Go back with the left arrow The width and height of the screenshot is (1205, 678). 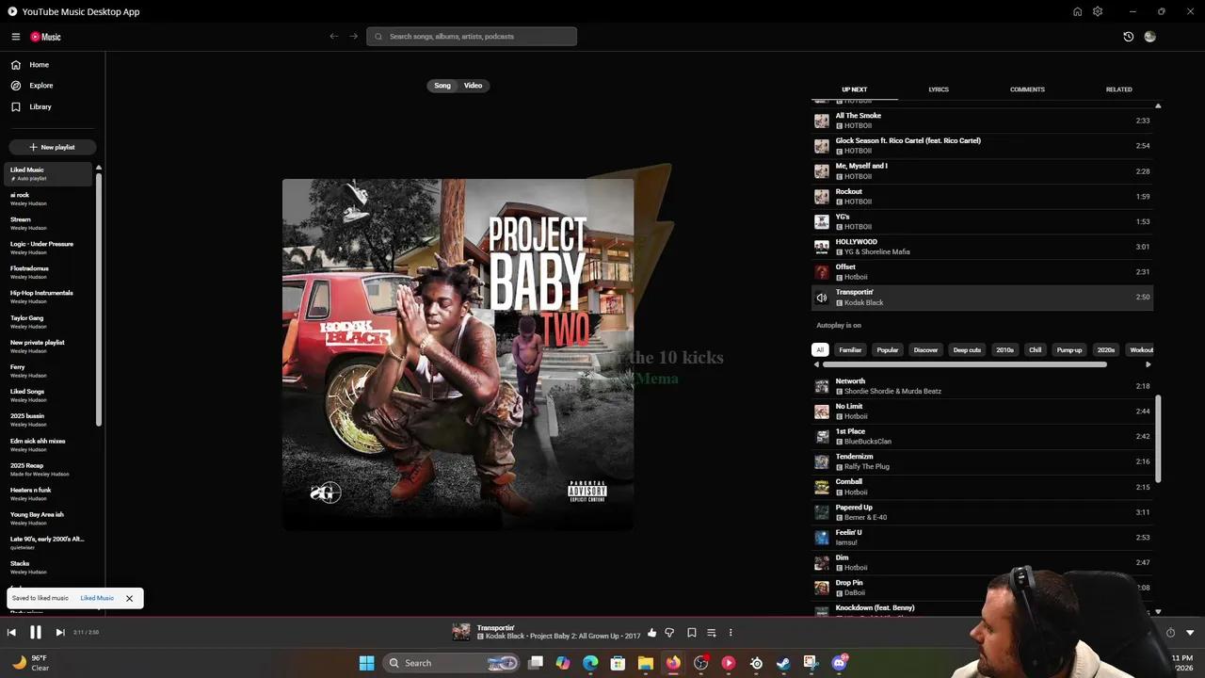click(x=333, y=37)
